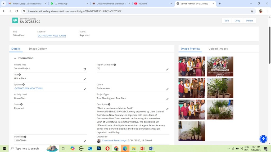Open Chrome's three-dot menu

click(267, 11)
